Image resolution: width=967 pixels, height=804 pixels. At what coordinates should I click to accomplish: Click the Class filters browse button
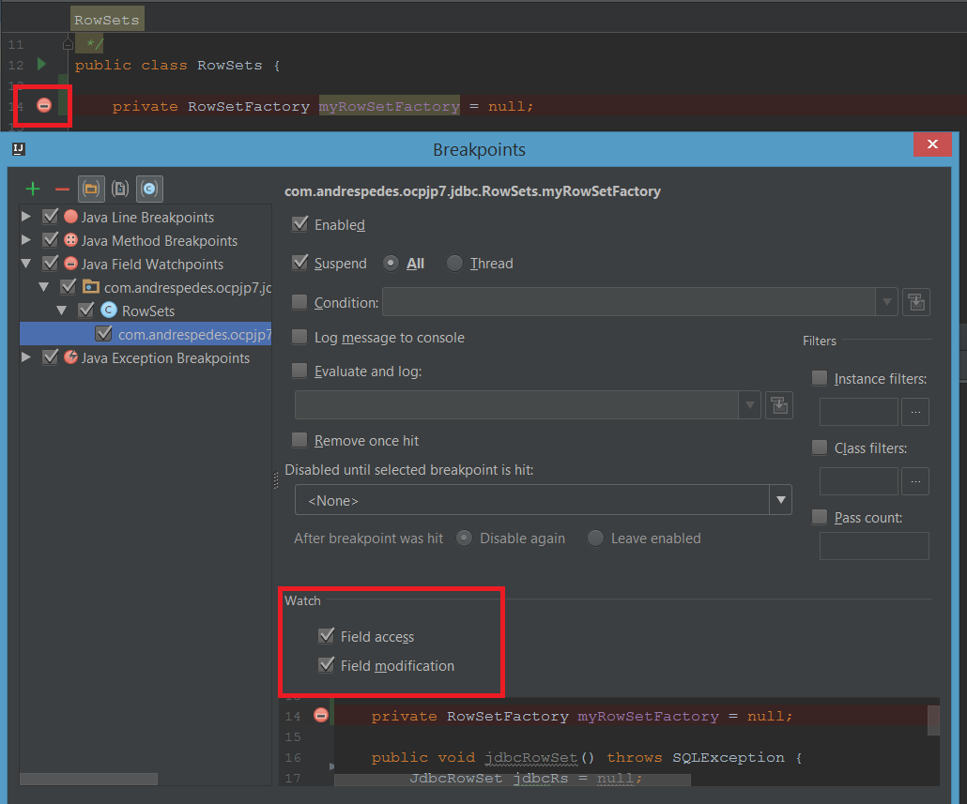[x=915, y=481]
